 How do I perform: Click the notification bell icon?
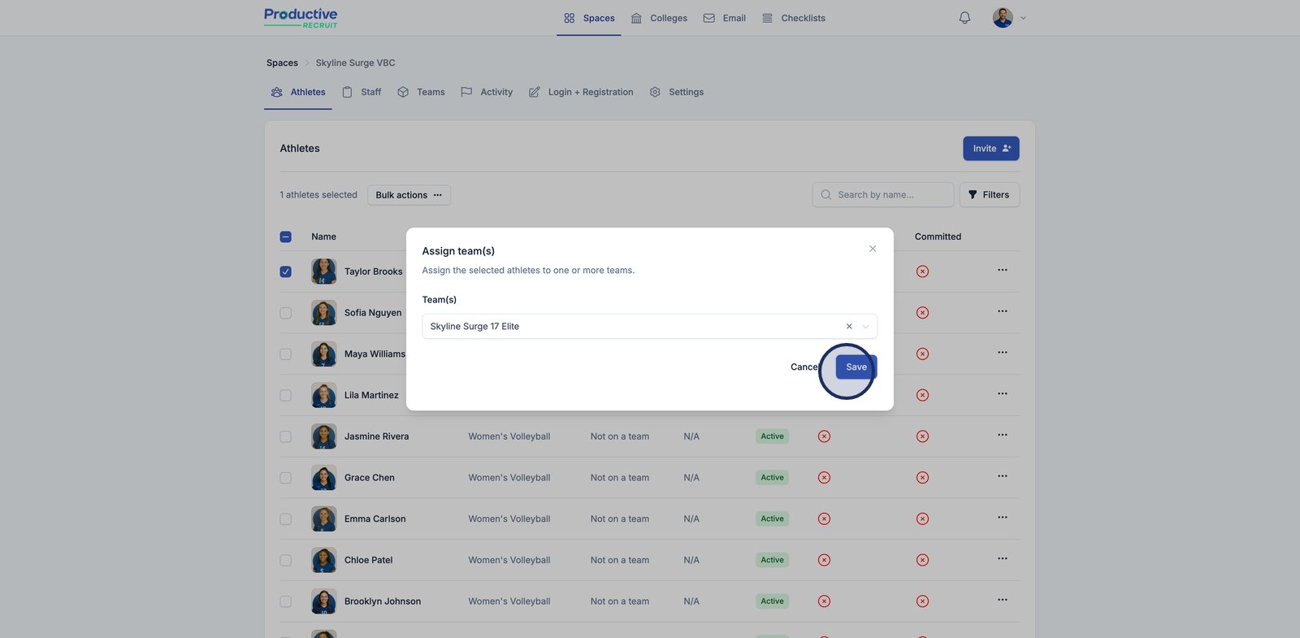(x=964, y=18)
